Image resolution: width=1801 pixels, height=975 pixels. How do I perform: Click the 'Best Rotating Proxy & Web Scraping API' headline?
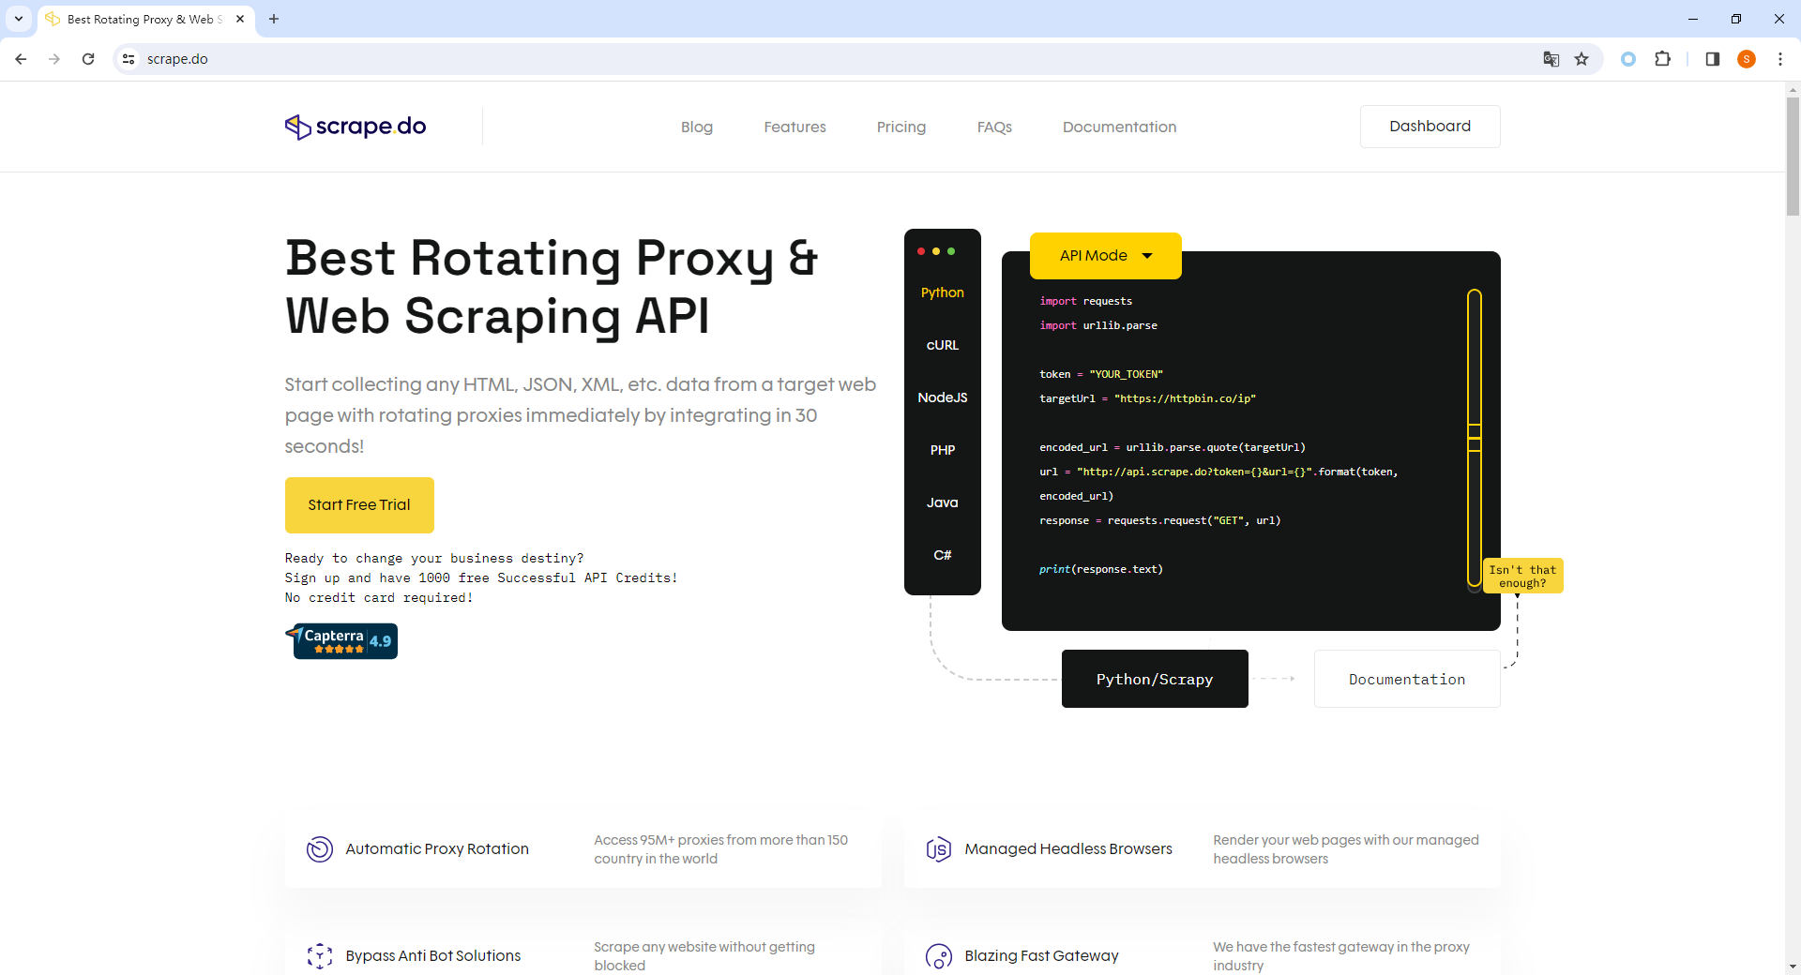click(x=552, y=286)
